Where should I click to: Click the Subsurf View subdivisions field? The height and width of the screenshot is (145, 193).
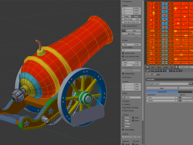(162, 97)
